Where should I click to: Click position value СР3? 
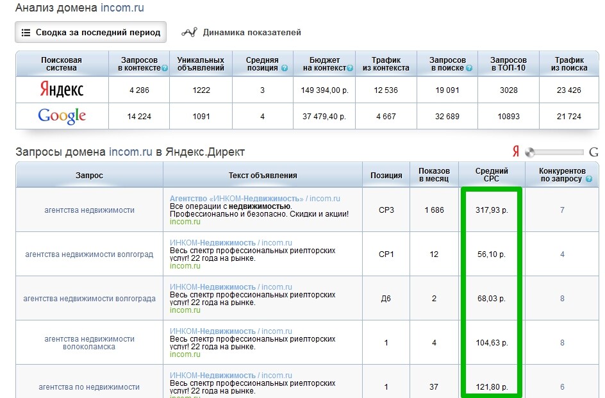[386, 210]
